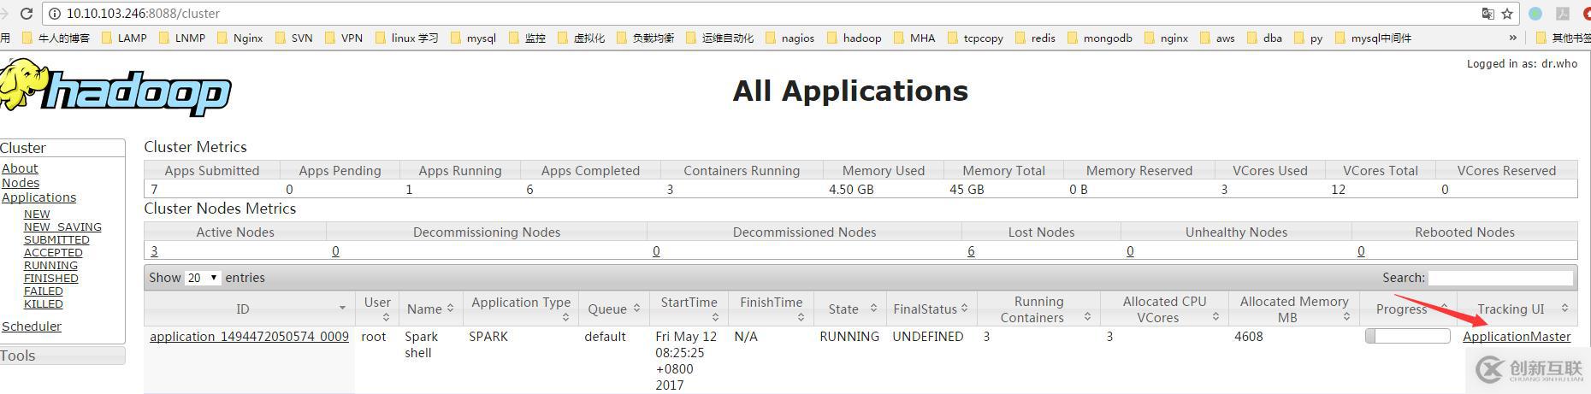Screen dimensions: 1591x394
Task: Click the Active Nodes count 3 link
Action: tap(154, 251)
